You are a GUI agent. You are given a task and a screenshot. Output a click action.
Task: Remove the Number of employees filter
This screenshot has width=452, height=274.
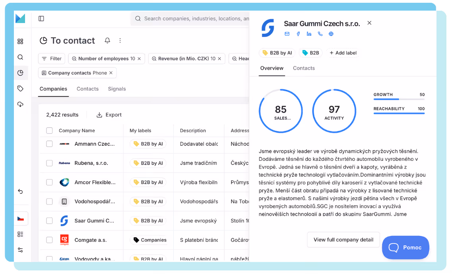click(139, 58)
